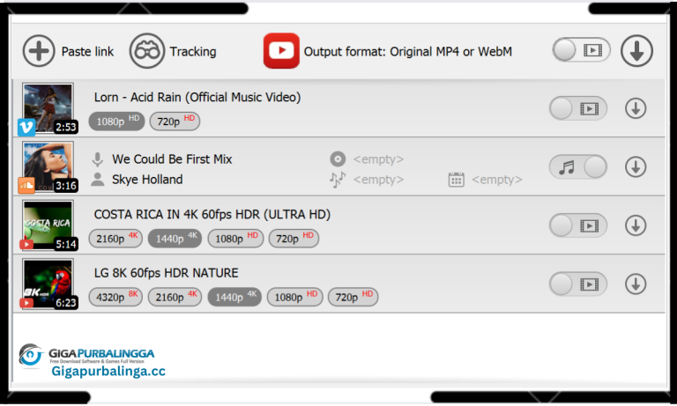Choose 720p HD for Lorn - Acid Rain

click(x=175, y=121)
